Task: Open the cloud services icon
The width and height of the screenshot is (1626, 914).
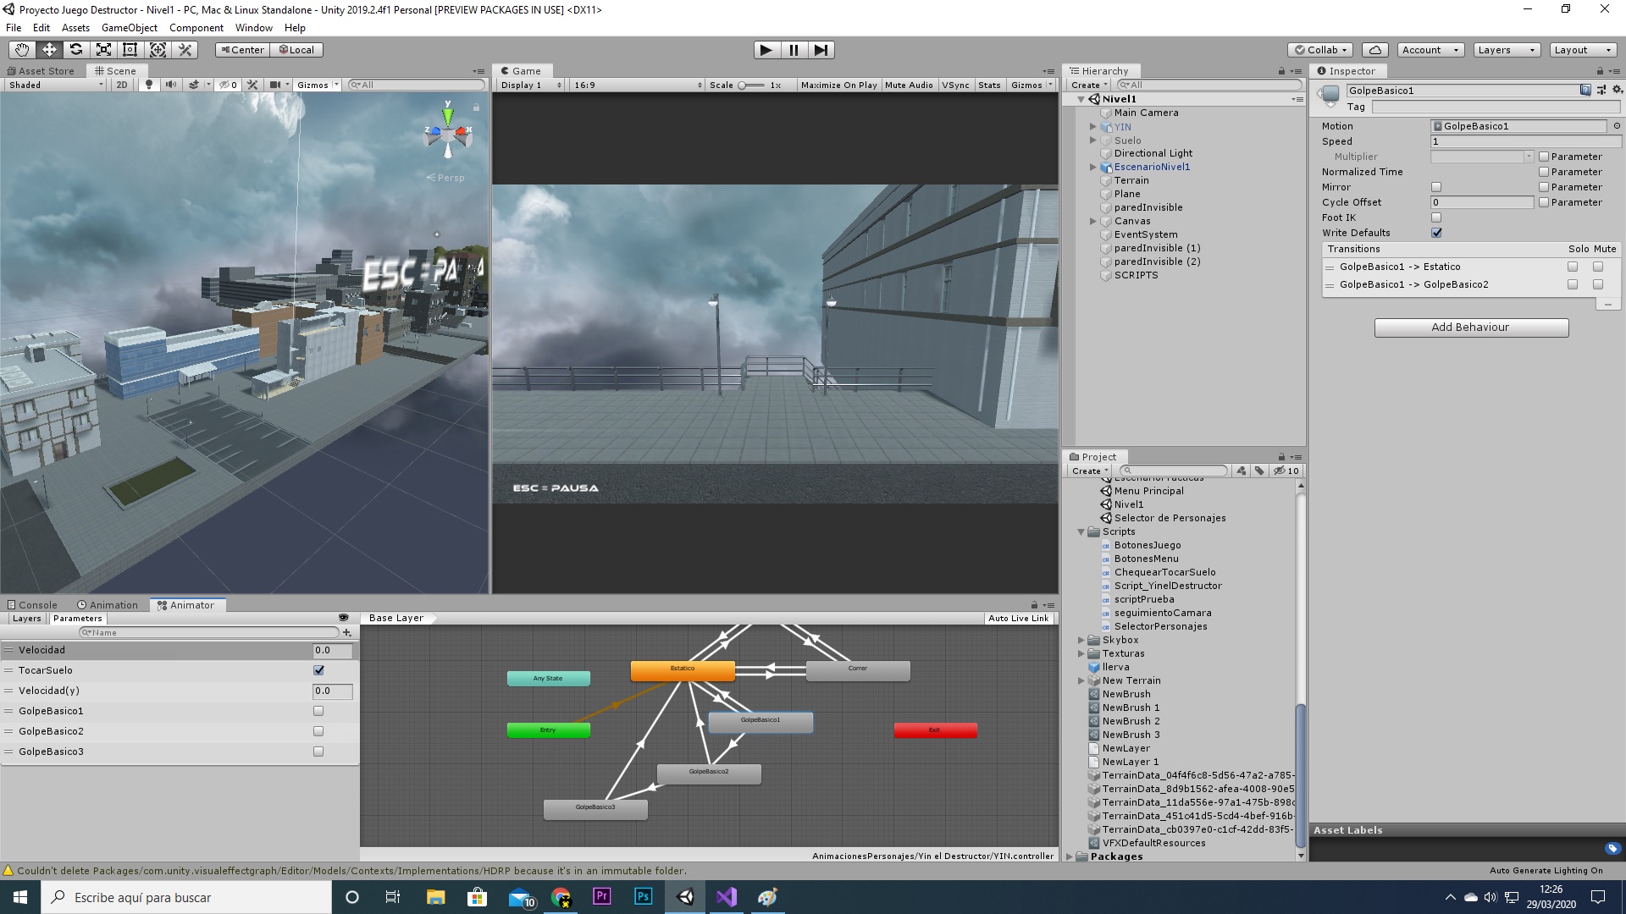Action: tap(1376, 50)
